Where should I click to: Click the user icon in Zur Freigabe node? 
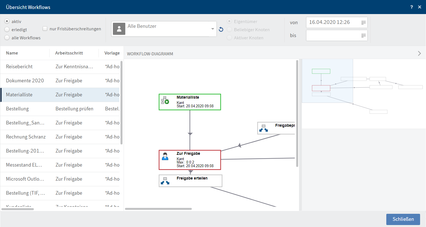tap(165, 156)
